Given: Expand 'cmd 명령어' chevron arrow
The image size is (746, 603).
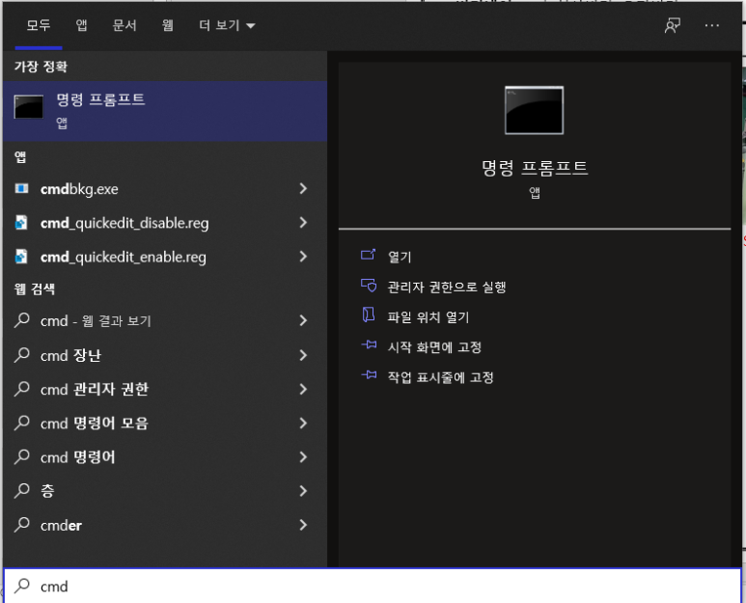Looking at the screenshot, I should click(x=303, y=457).
